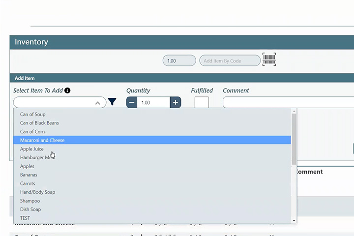Choose Can of Black Beans option
Screen dimensions: 354x236
click(39, 123)
